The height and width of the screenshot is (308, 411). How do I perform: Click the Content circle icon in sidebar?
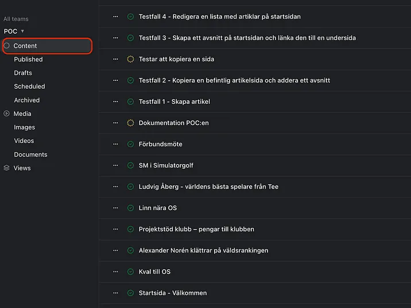coord(7,46)
